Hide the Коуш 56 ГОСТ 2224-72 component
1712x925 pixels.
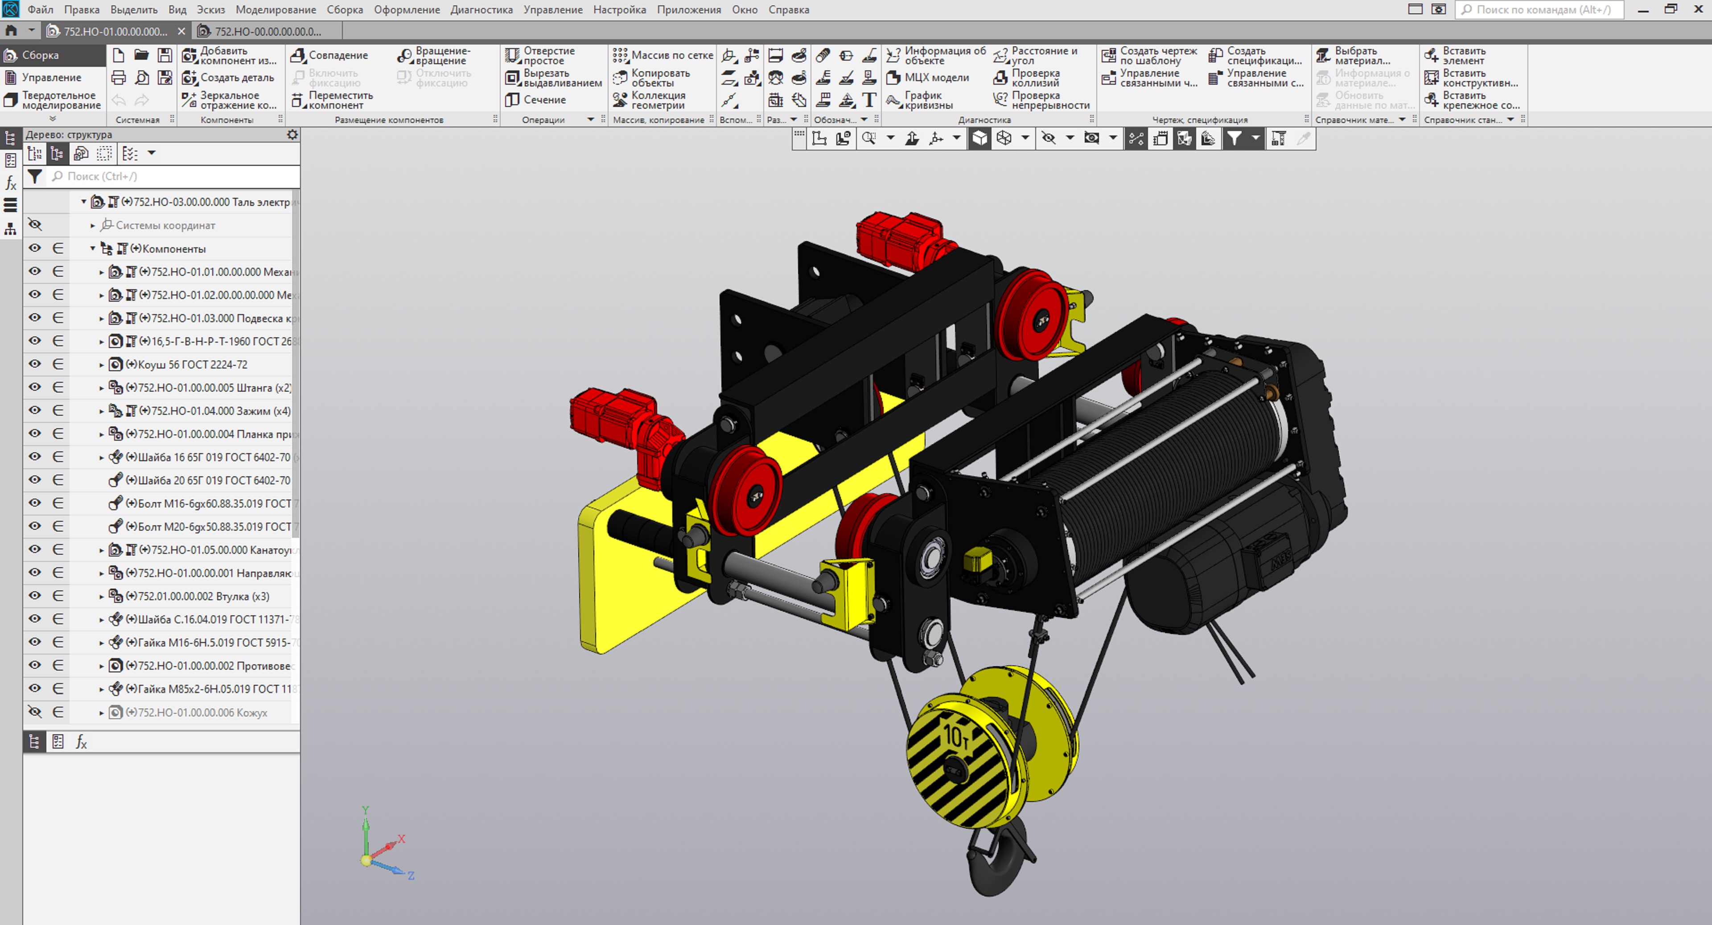coord(35,364)
